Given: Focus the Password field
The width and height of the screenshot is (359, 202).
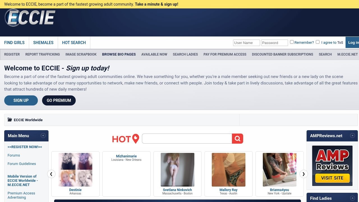Looking at the screenshot, I should point(275,43).
